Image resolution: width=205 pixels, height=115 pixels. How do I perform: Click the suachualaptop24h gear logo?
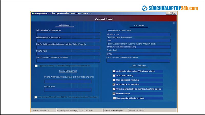pos(145,8)
